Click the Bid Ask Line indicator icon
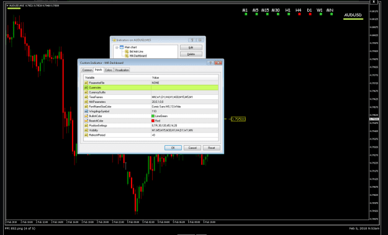The height and width of the screenshot is (235, 388). tap(127, 51)
